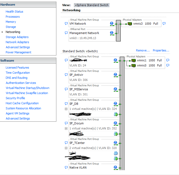
Task: Click speech bubble icon beside Native VLAN
Action: click(66, 167)
